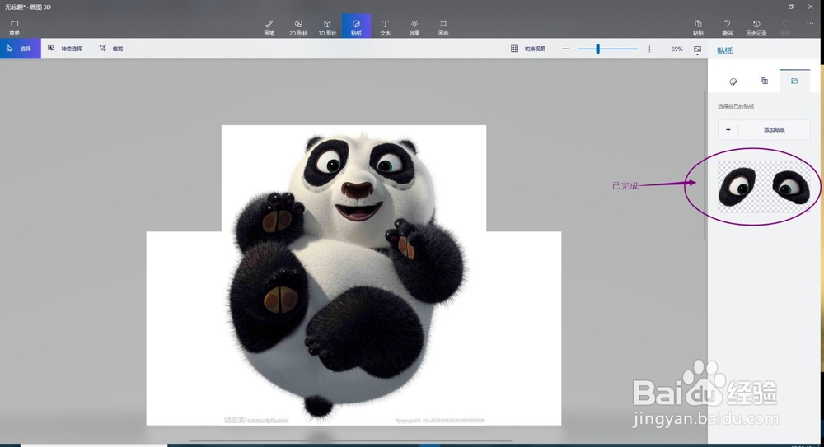This screenshot has height=447, width=824.
Task: Switch to the smiley stickers tab
Action: tap(733, 81)
